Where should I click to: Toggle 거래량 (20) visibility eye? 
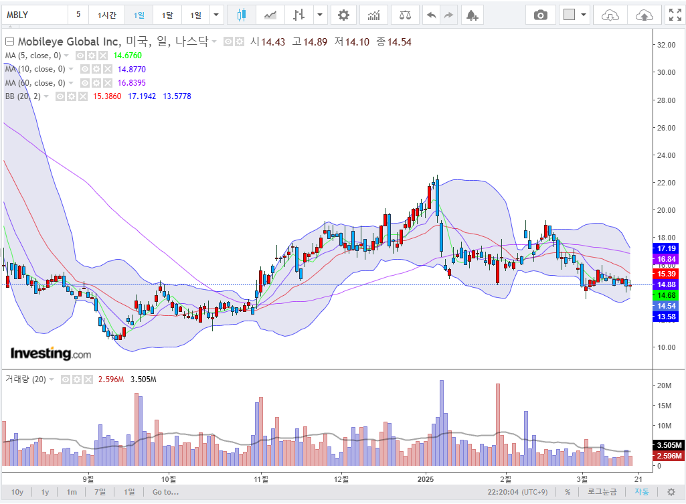[65, 380]
